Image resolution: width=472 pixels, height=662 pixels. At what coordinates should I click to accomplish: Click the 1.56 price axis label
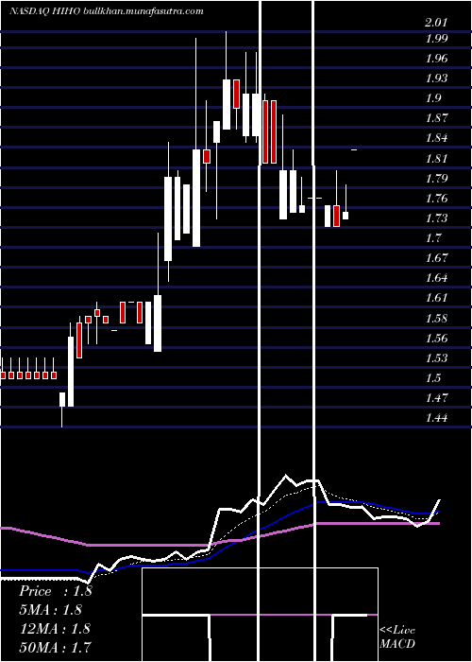click(436, 339)
